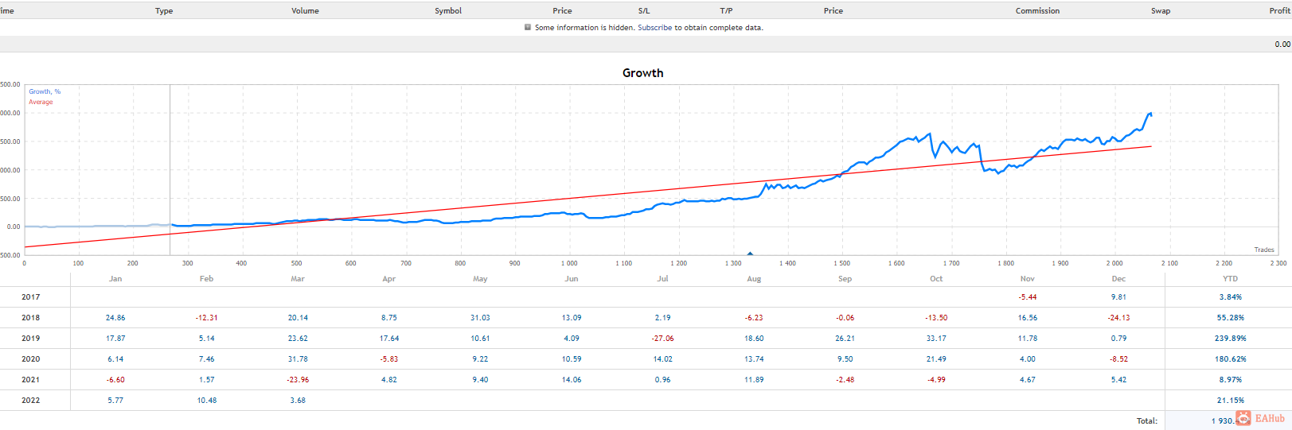Screen dimensions: 1292x430
Task: Click the 2022 Feb value 10.48
Action: [207, 401]
